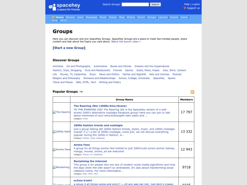Open 2000s fashion trends and nostalgia title
The width and height of the screenshot is (247, 185).
click(x=98, y=125)
